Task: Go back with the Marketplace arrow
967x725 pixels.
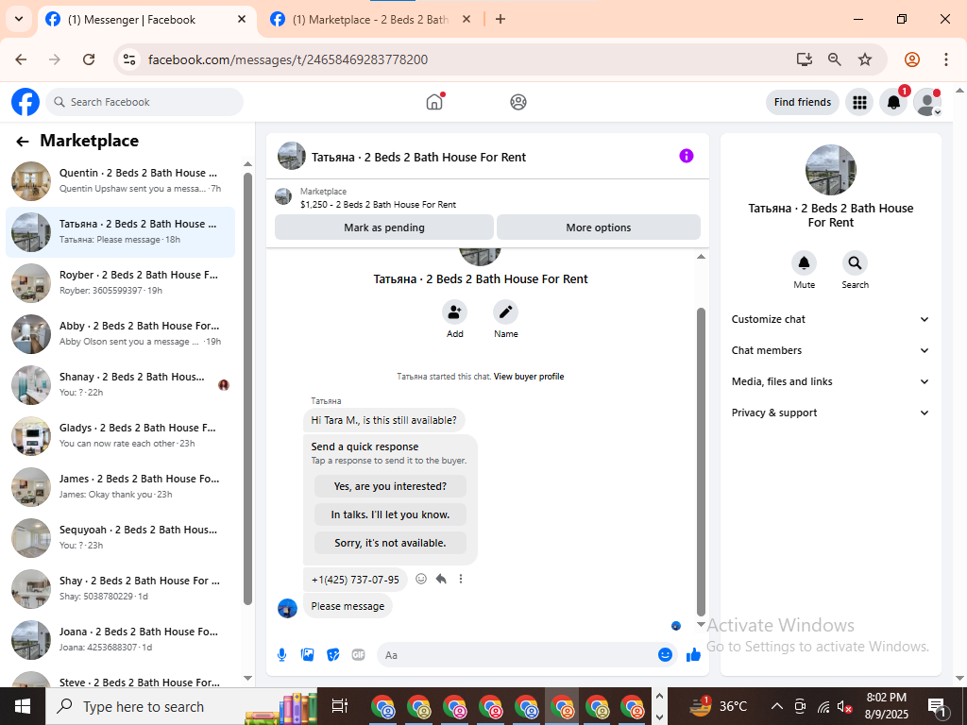Action: [23, 142]
